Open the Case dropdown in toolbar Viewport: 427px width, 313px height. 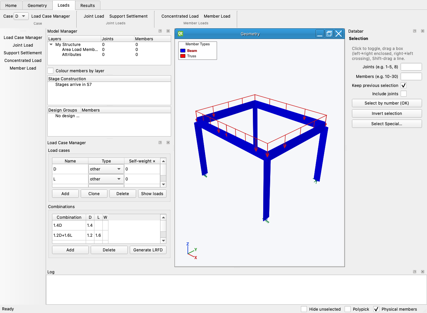click(21, 16)
